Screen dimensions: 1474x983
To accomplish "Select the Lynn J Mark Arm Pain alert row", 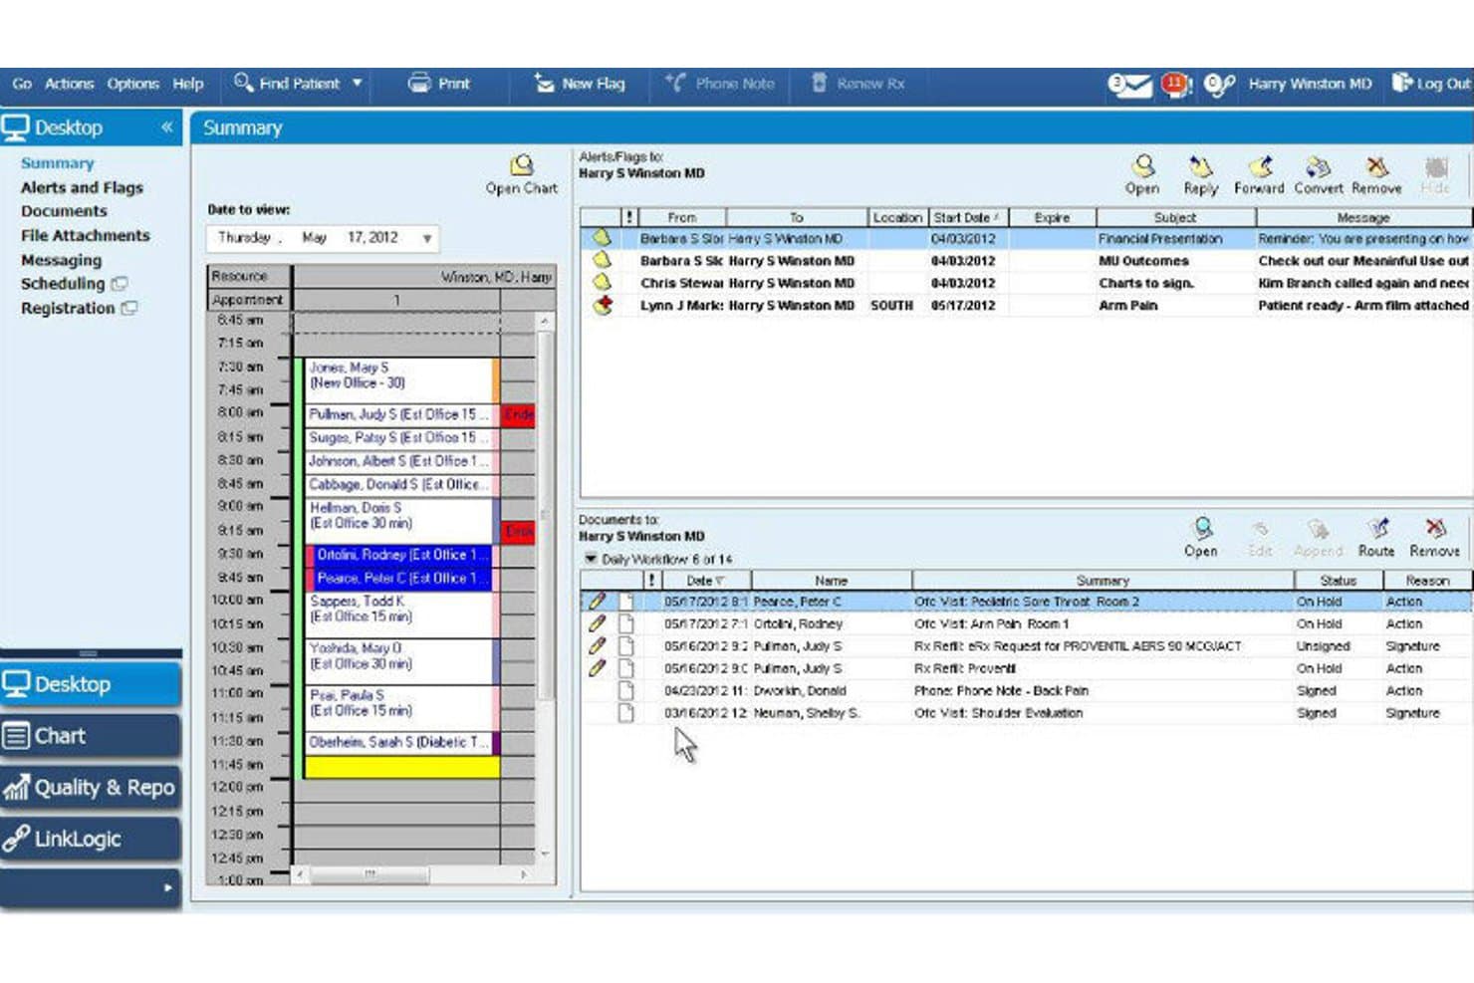I will [x=1026, y=306].
